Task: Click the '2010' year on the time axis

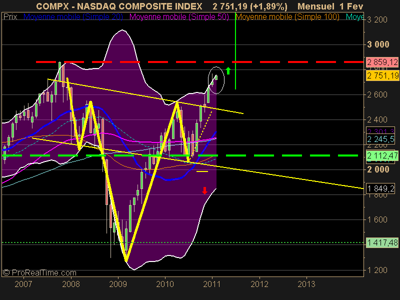Action: [x=165, y=284]
